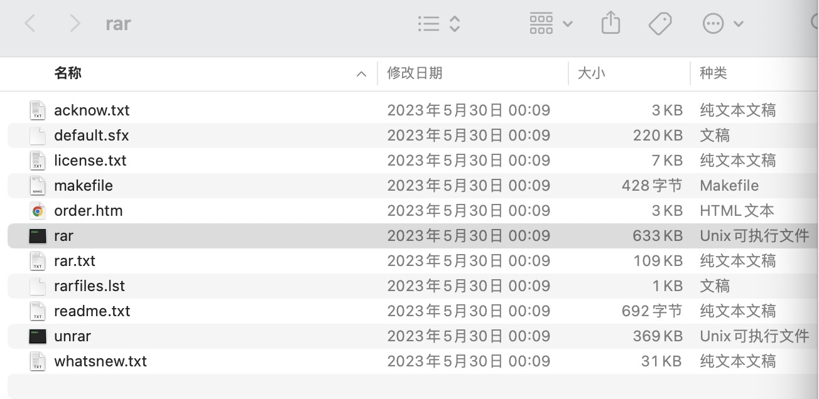Click the rar folder title
Screen dimensions: 819x399
[118, 24]
